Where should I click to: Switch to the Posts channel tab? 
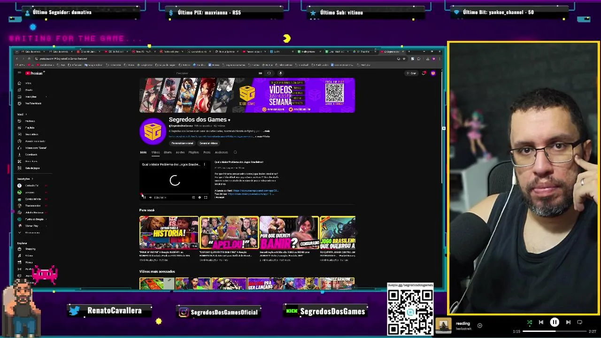click(207, 152)
